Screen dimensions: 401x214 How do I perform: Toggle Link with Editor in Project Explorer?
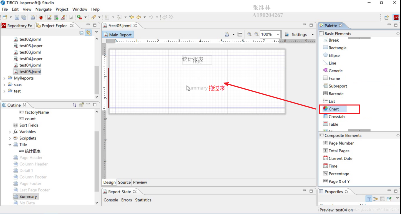point(88,33)
